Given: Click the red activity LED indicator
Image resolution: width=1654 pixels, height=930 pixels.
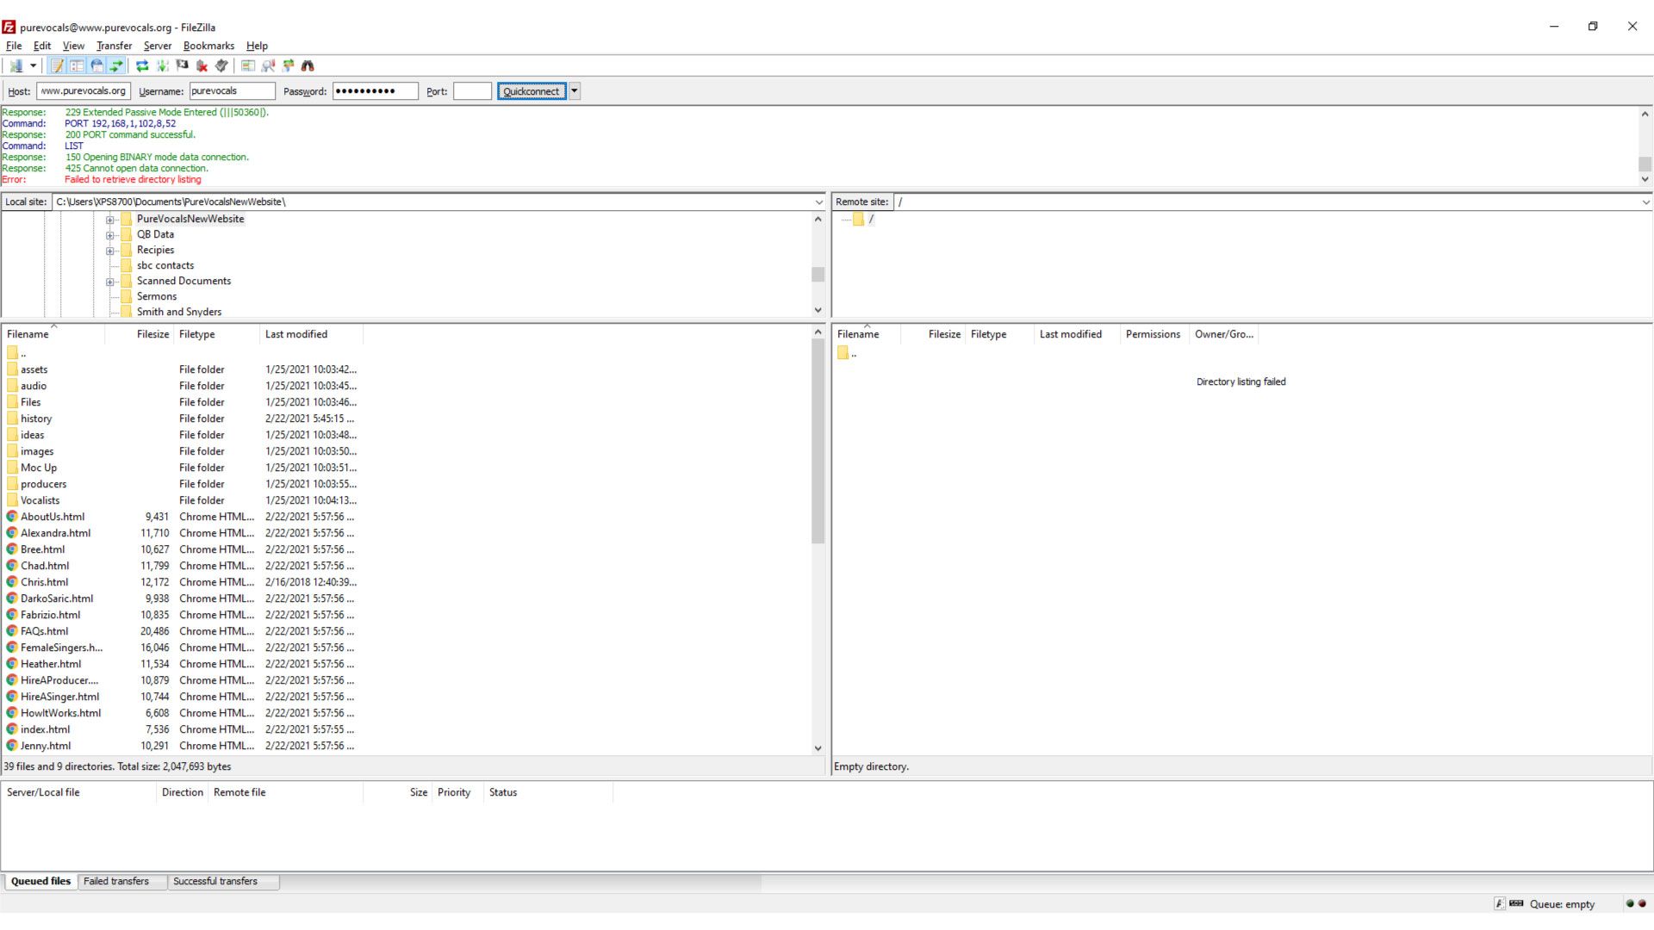Looking at the screenshot, I should pos(1642,903).
